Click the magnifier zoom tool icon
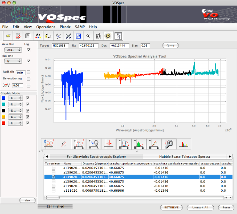The height and width of the screenshot is (214, 237). tap(88, 36)
